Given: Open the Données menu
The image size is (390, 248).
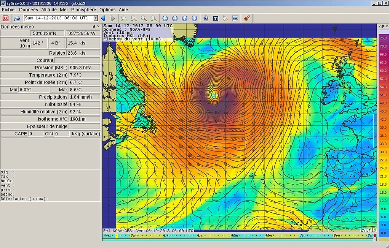Looking at the screenshot, I should pos(29,9).
